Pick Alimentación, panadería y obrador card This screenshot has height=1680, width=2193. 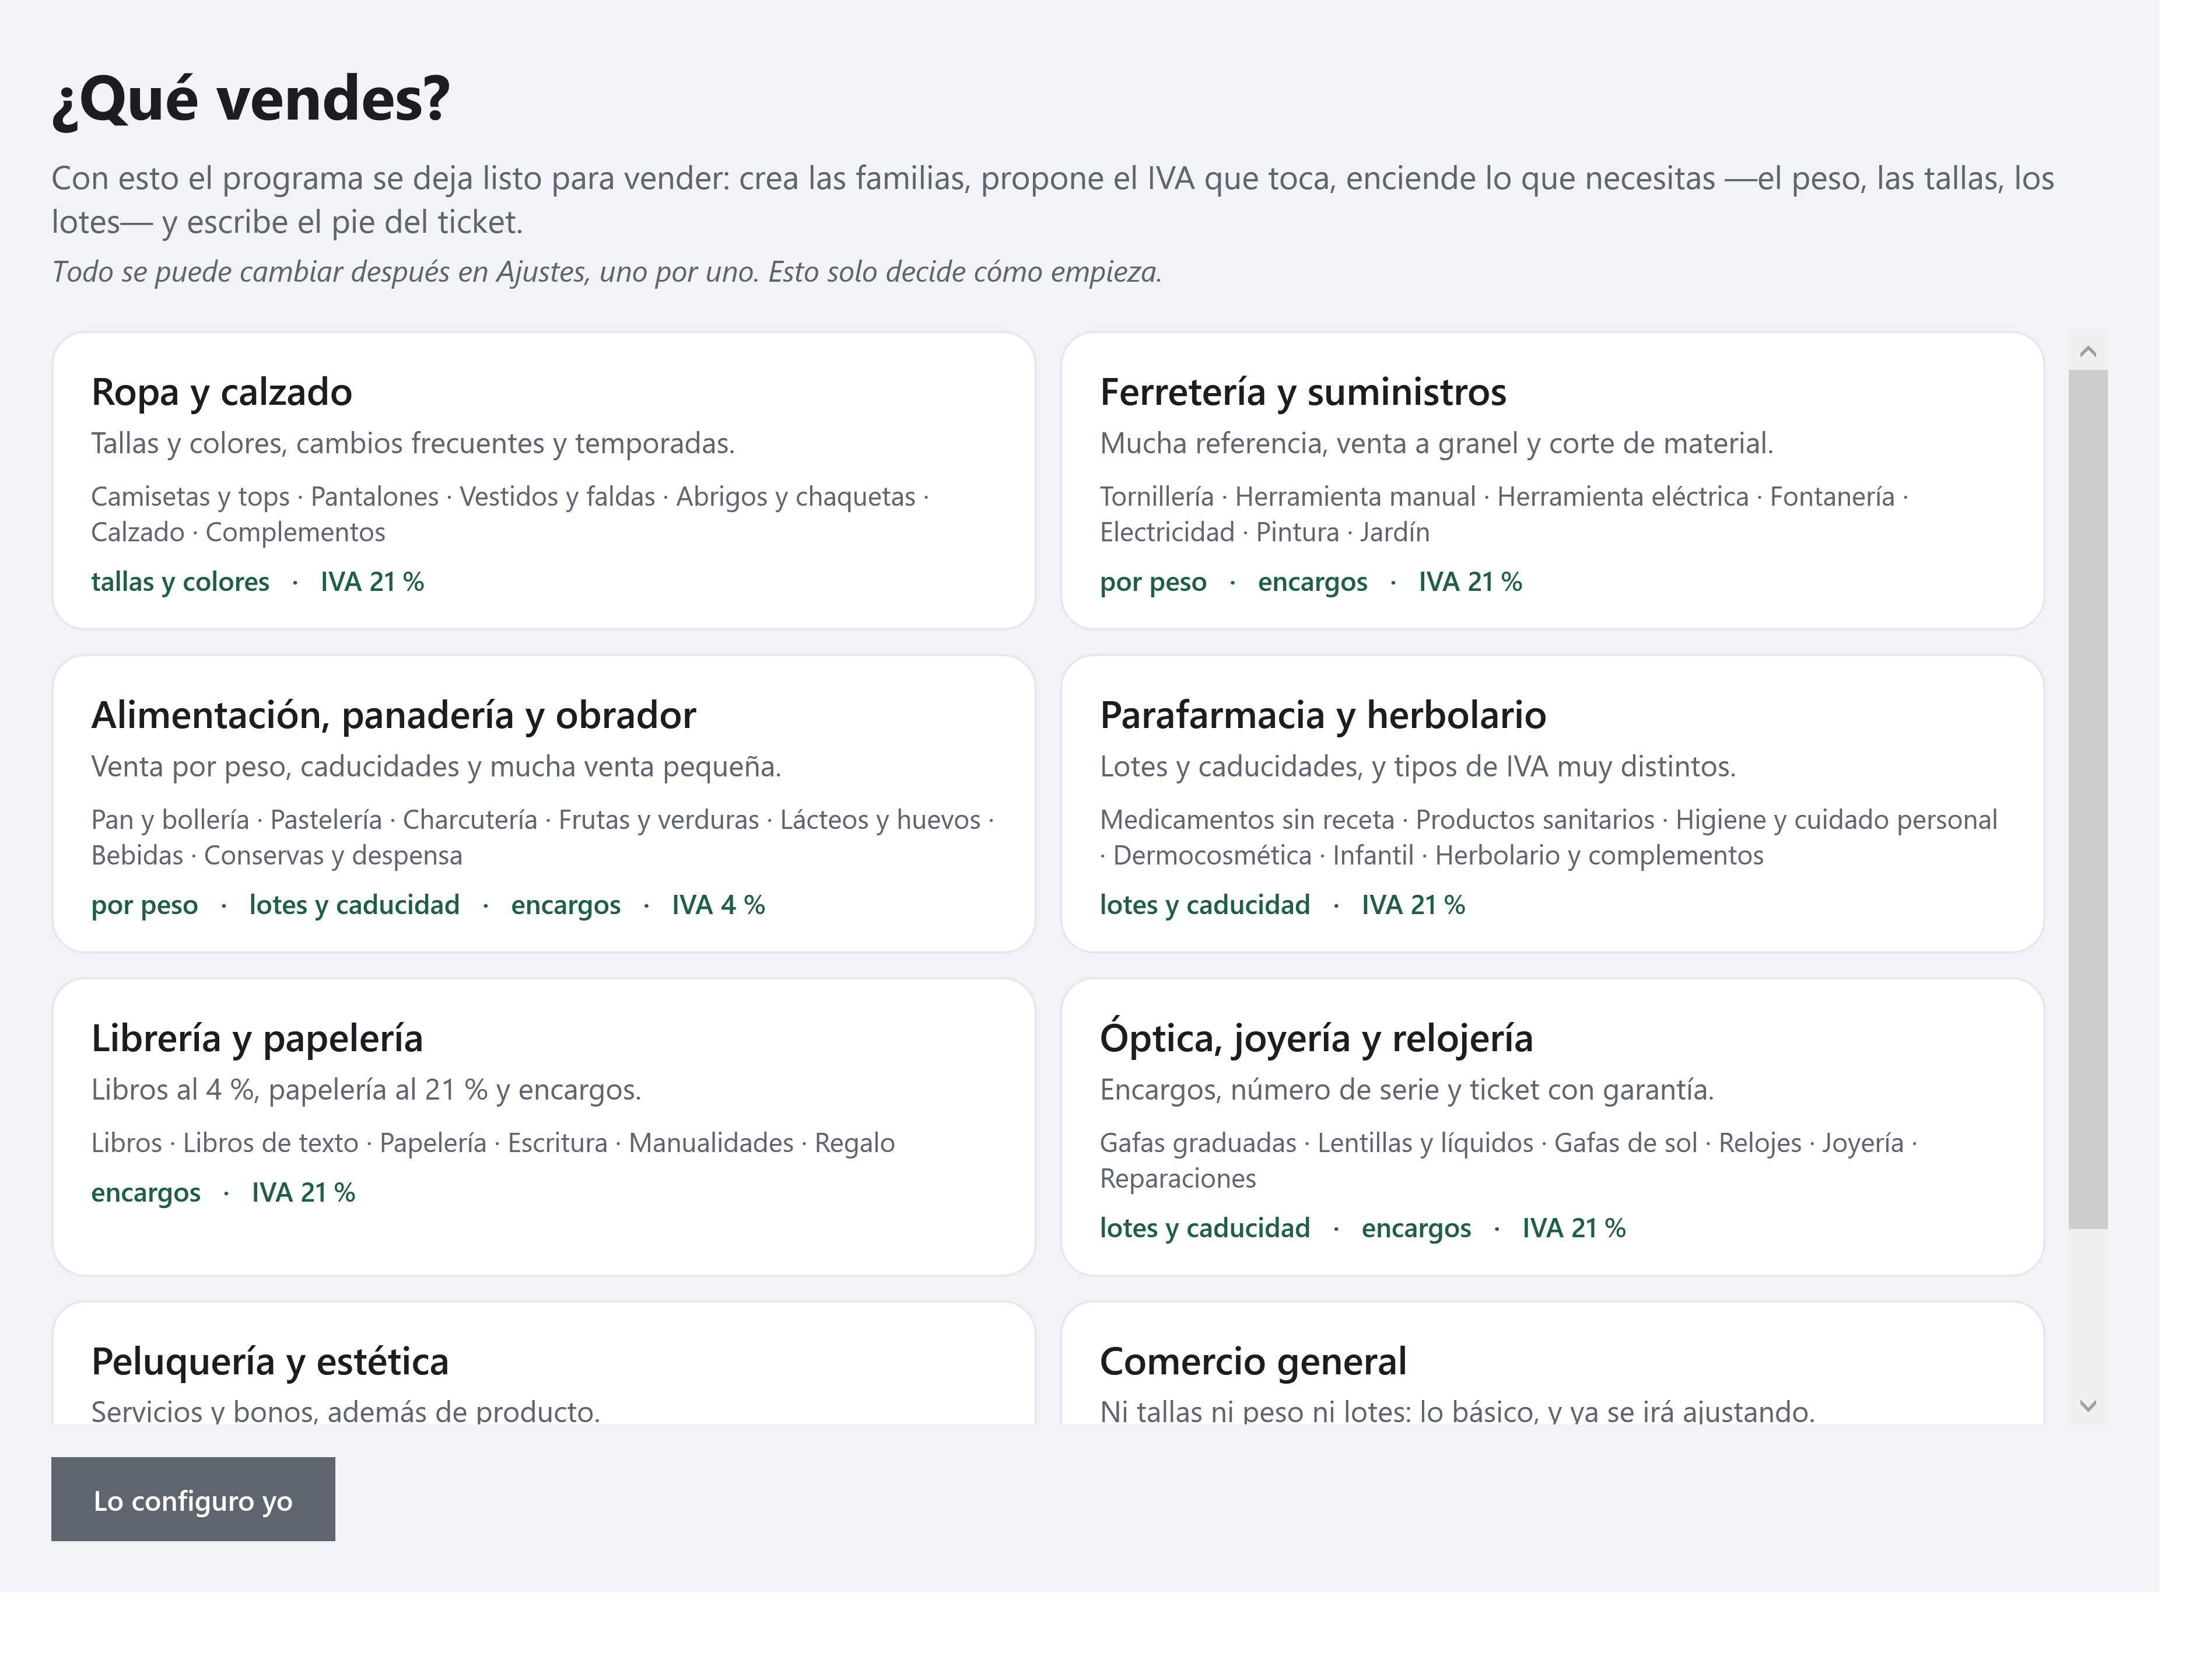[x=543, y=804]
